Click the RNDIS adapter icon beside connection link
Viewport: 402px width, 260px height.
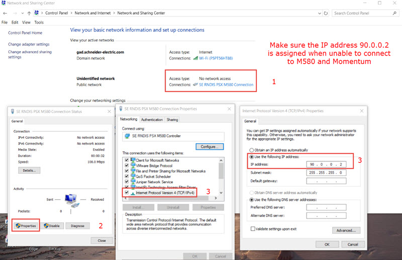coord(195,84)
